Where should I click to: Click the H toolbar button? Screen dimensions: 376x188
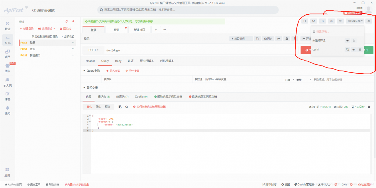(305, 21)
